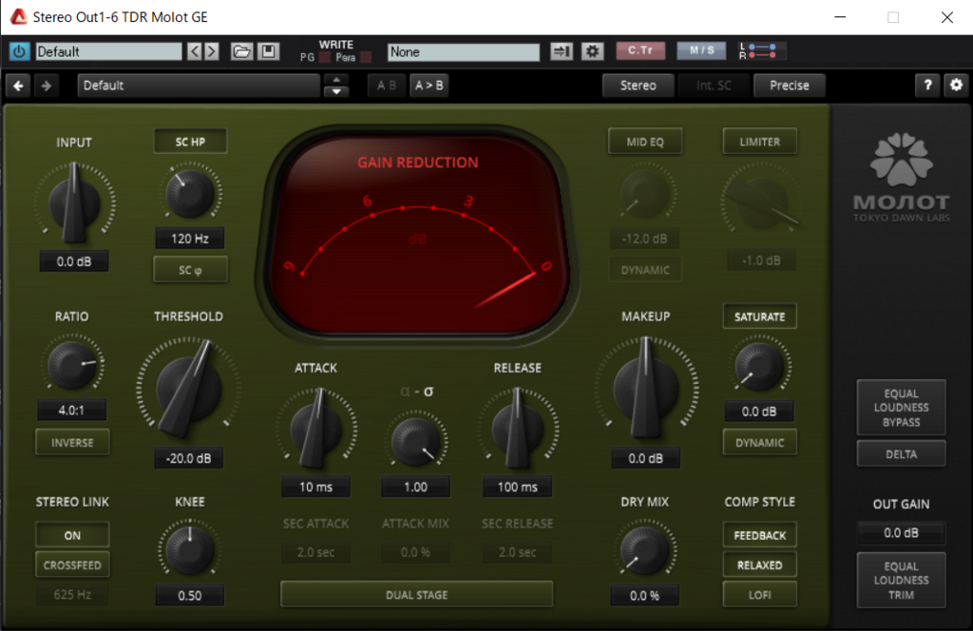Viewport: 973px width, 631px height.
Task: Enable the MID EQ button
Action: pos(645,142)
